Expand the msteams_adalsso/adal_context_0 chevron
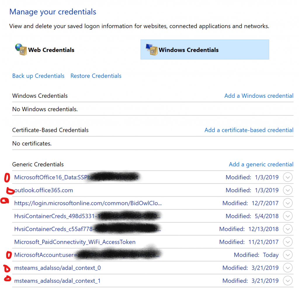The height and width of the screenshot is (288, 299). point(288,268)
